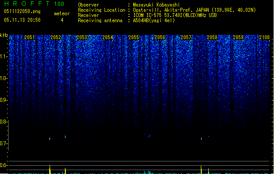Screen dimensions: 274x174
Task: Click the yellow spike just before 2058
Action: [x=201, y=170]
